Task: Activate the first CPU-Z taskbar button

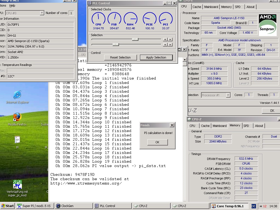Action: 151,206
